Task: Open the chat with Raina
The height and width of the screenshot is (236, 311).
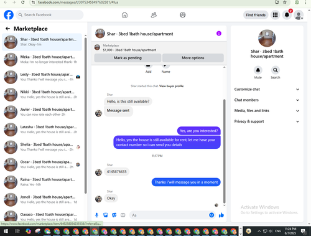Action: (42, 182)
